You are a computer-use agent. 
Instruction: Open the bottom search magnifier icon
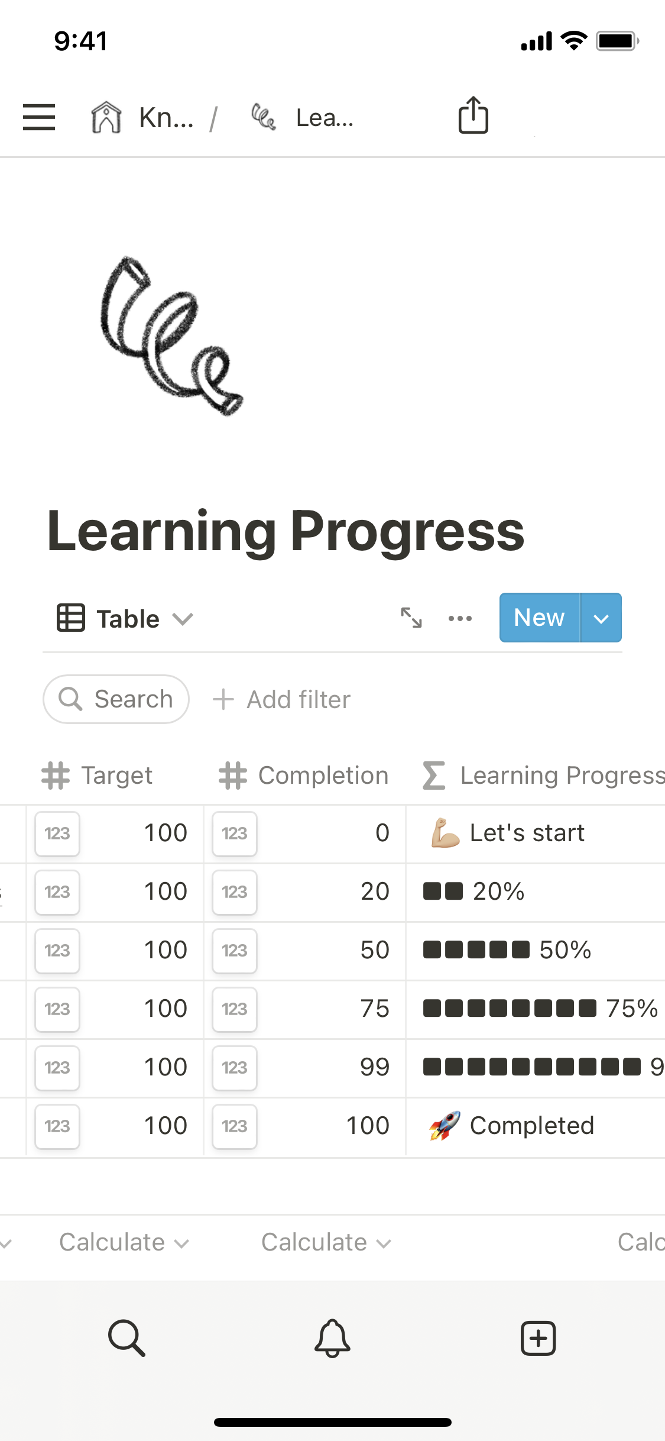[126, 1337]
